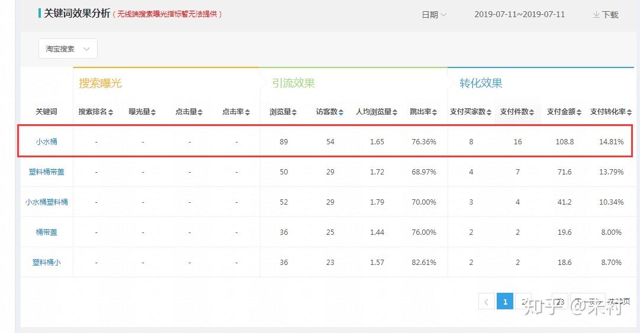This screenshot has height=333, width=640.
Task: Sort by 浏览量 column arrows
Action: click(x=294, y=112)
